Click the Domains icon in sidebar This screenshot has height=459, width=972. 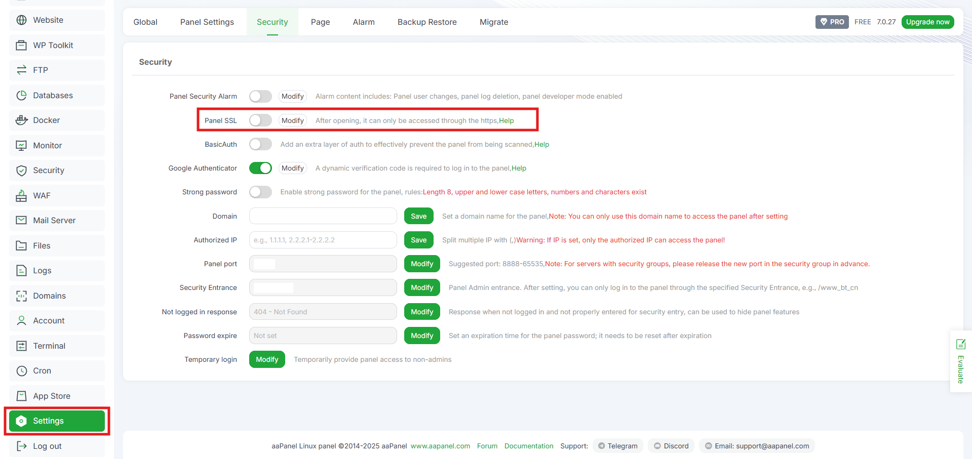21,296
